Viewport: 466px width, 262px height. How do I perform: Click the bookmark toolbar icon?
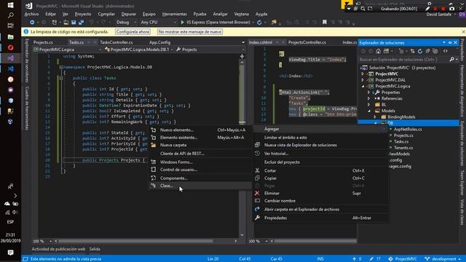tap(325, 23)
